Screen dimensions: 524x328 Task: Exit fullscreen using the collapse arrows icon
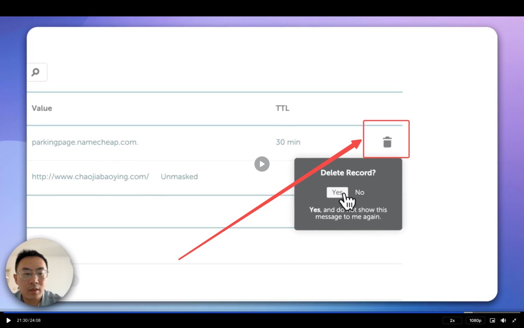(x=514, y=320)
